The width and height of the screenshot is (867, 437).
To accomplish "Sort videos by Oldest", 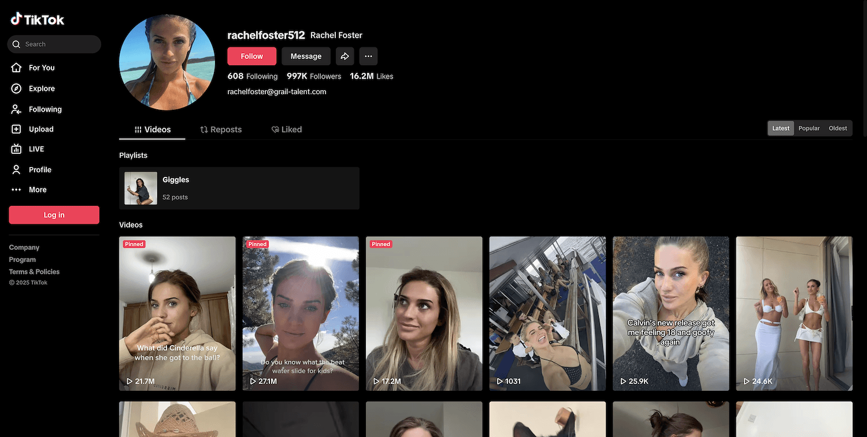I will coord(838,128).
